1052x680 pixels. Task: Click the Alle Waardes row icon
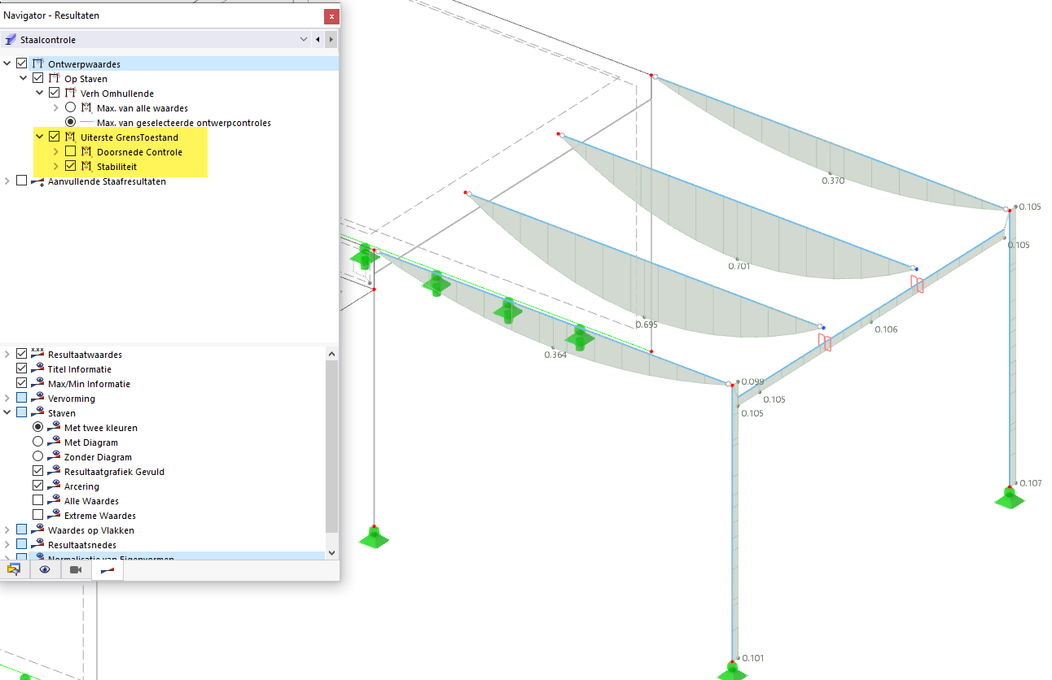55,500
